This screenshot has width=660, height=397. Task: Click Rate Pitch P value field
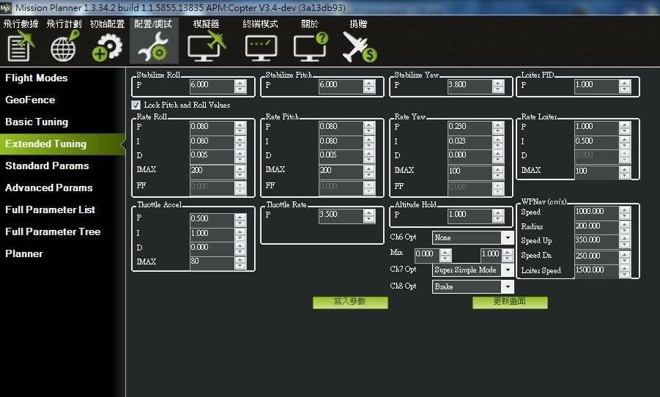[x=341, y=127]
